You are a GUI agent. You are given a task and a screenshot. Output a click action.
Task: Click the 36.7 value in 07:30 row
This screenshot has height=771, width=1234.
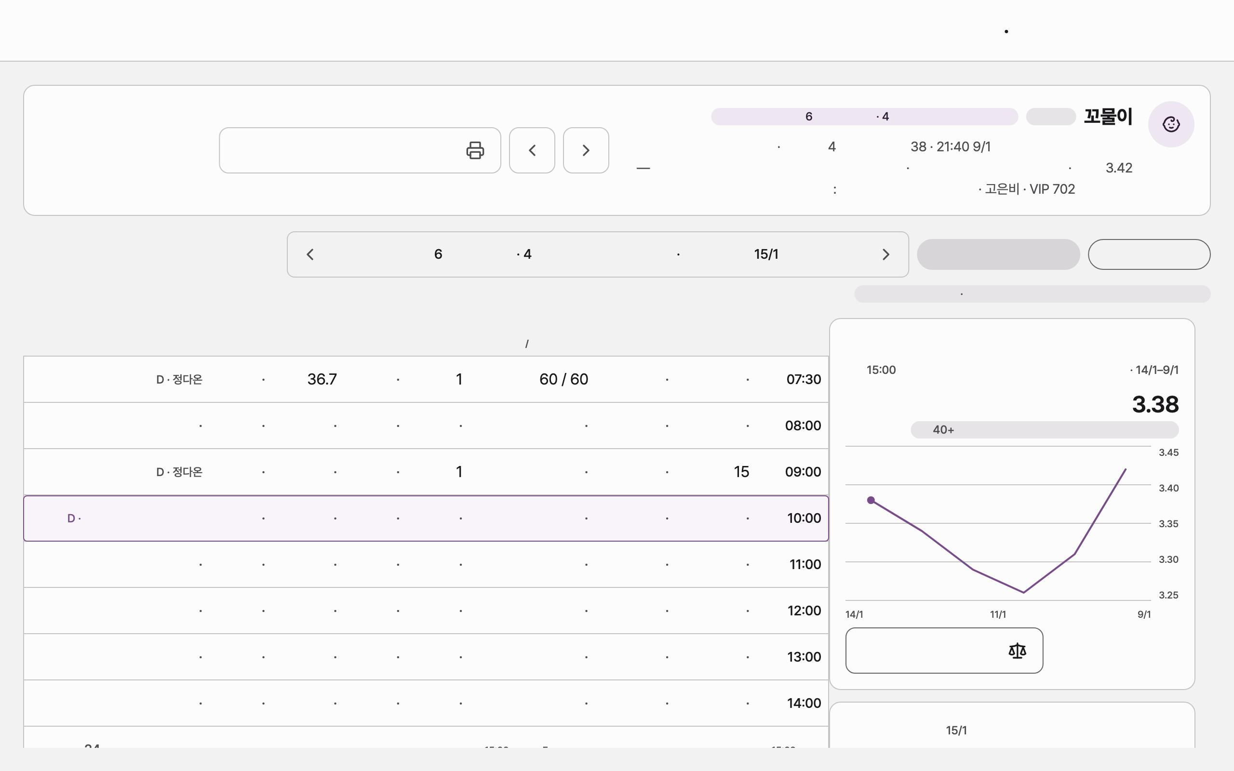pyautogui.click(x=322, y=379)
